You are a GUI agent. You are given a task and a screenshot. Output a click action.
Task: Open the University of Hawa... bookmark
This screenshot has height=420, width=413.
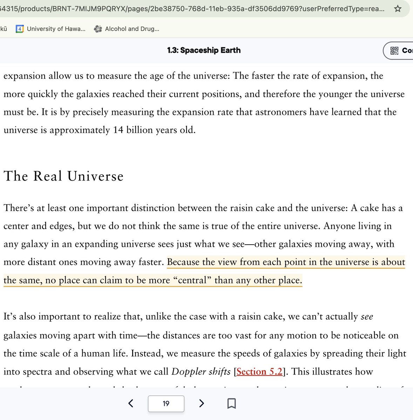tap(51, 29)
